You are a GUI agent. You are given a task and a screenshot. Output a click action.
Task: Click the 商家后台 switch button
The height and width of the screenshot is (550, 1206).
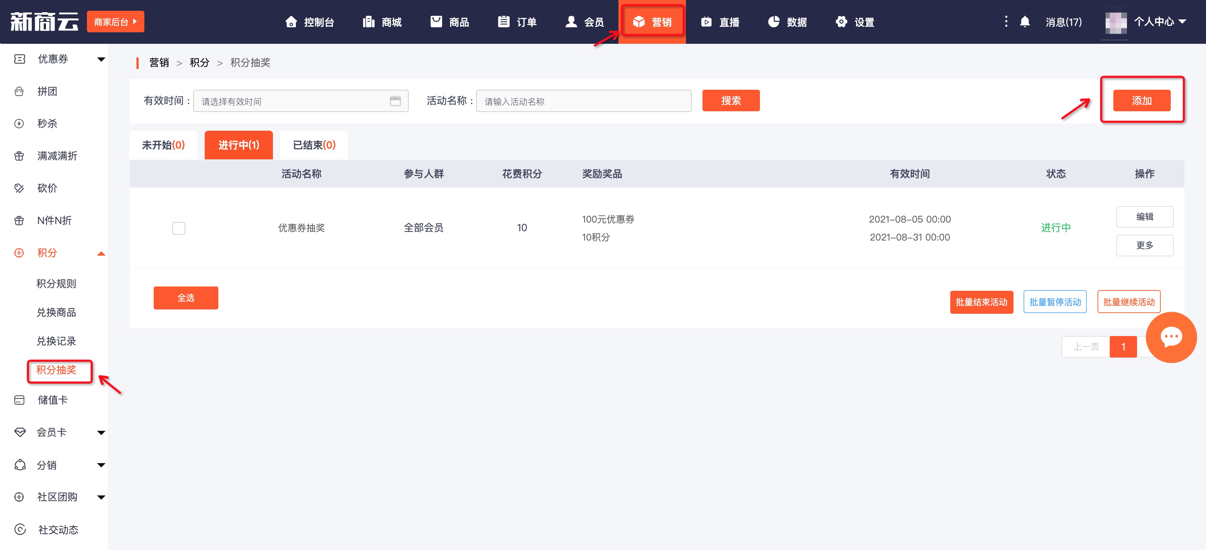(115, 22)
